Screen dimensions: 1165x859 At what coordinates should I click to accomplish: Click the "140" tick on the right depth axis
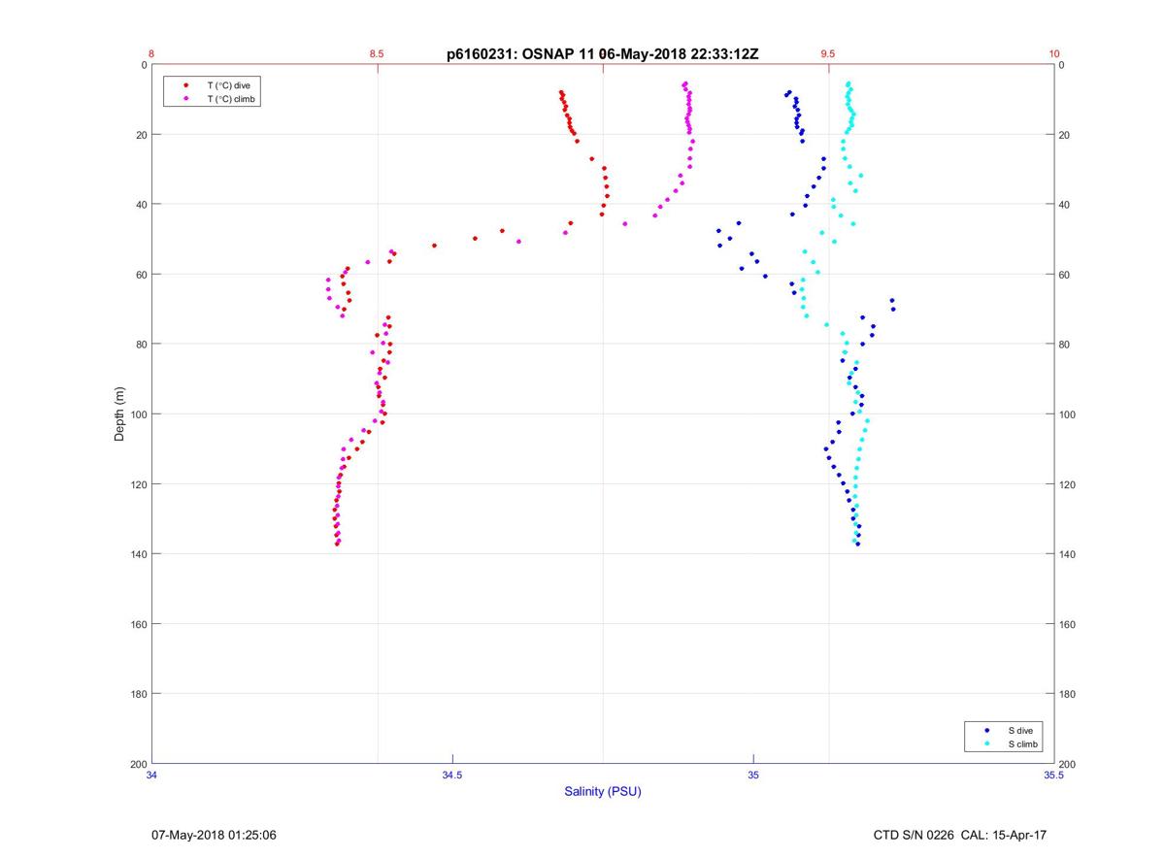pyautogui.click(x=1068, y=554)
